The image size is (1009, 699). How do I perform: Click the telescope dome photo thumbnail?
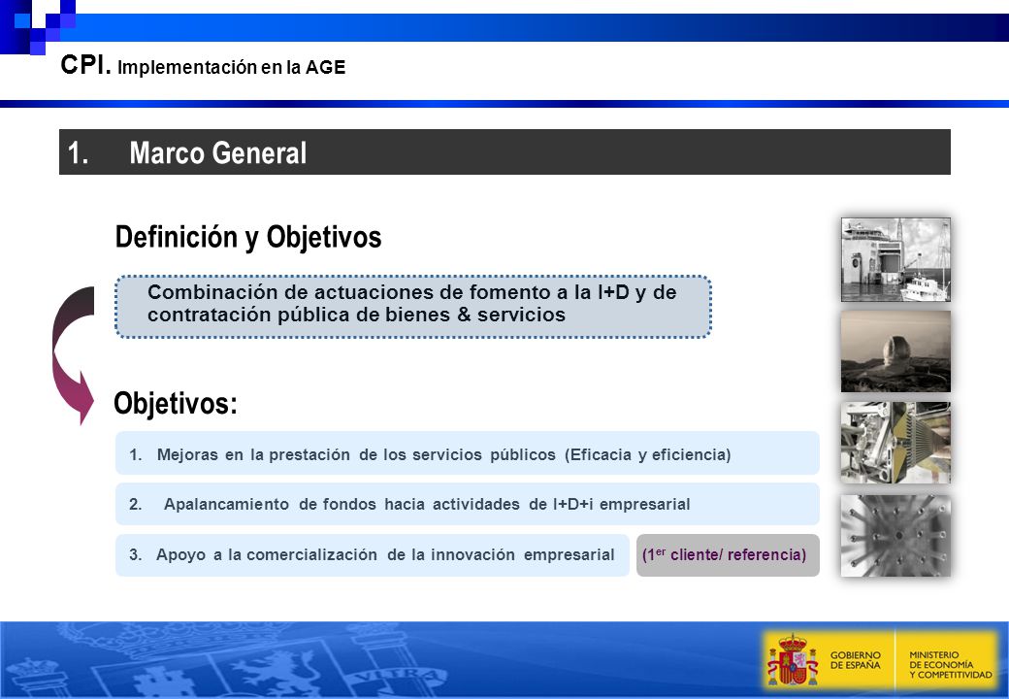click(x=895, y=351)
